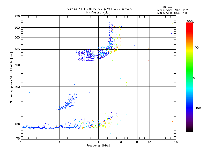Click the colorbar label '-100'
The width and height of the screenshot is (207, 155).
[197, 108]
